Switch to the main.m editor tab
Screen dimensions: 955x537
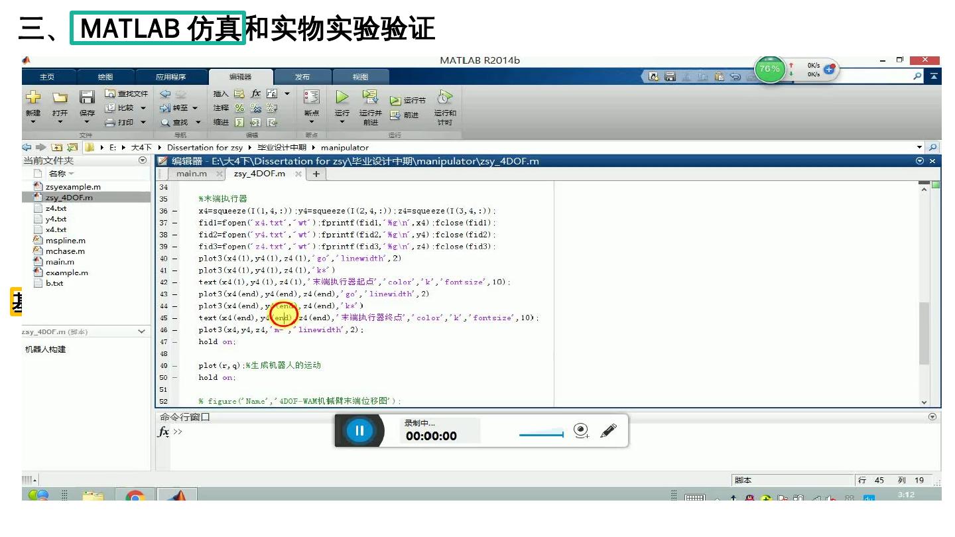click(191, 174)
